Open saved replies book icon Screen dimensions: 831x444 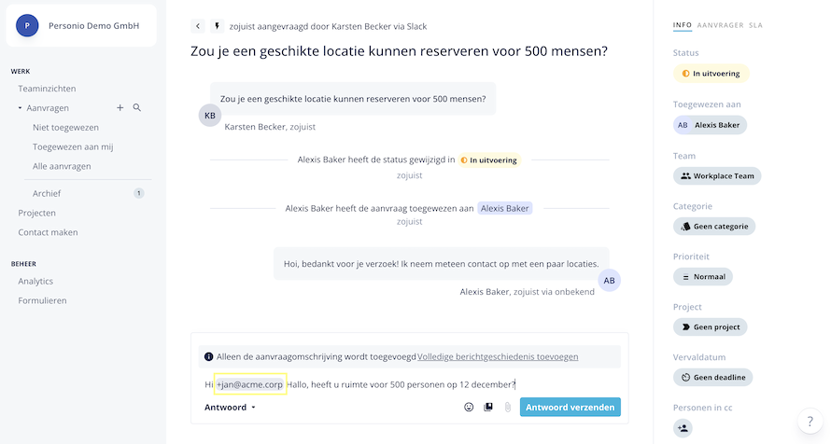(x=488, y=408)
